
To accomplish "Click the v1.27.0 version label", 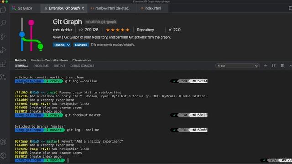I will 174,30.
